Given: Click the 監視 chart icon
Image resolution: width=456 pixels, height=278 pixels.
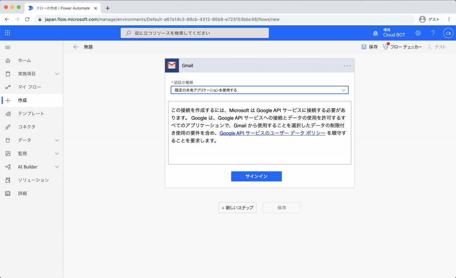Looking at the screenshot, I should (x=8, y=154).
